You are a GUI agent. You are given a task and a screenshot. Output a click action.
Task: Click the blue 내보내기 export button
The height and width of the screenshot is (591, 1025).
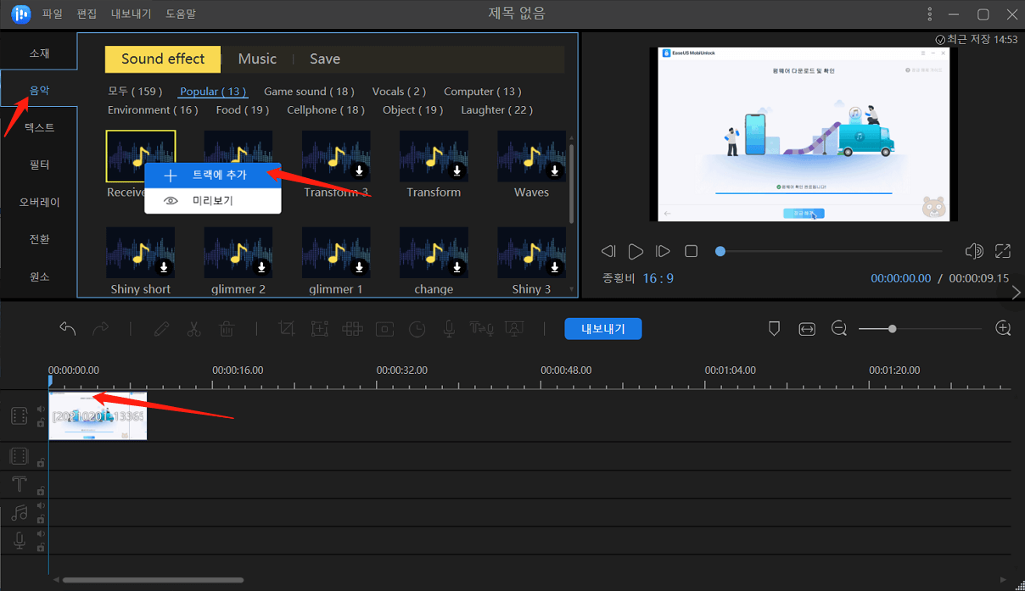click(602, 329)
